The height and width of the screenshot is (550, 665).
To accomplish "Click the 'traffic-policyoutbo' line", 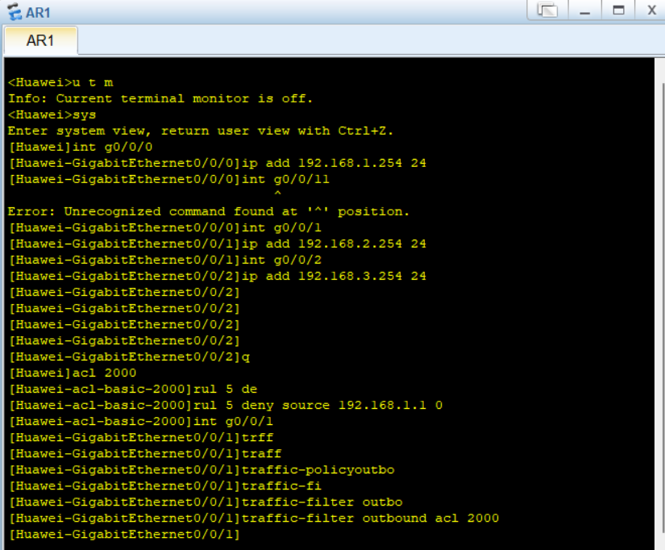I will tap(202, 469).
